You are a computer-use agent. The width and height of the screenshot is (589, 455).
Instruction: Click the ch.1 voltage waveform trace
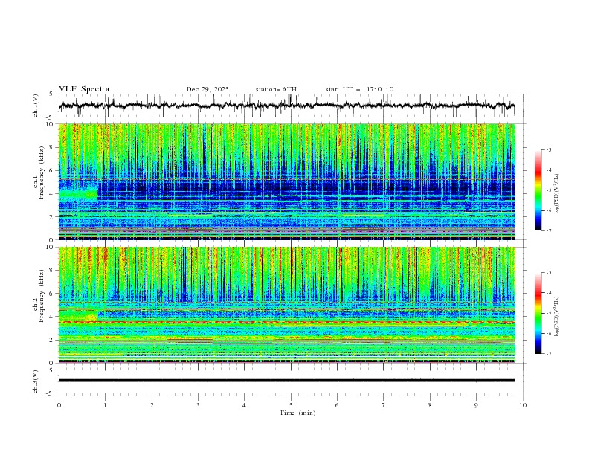click(287, 106)
